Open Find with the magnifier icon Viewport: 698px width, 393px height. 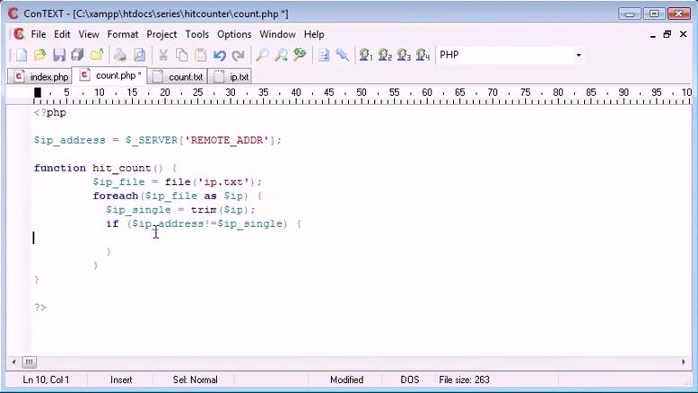(262, 56)
